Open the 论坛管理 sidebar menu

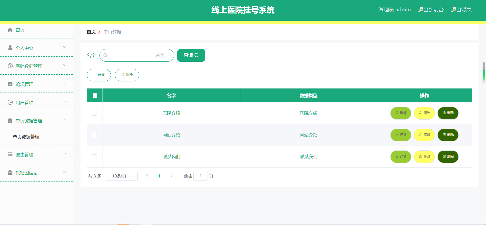tap(36, 84)
